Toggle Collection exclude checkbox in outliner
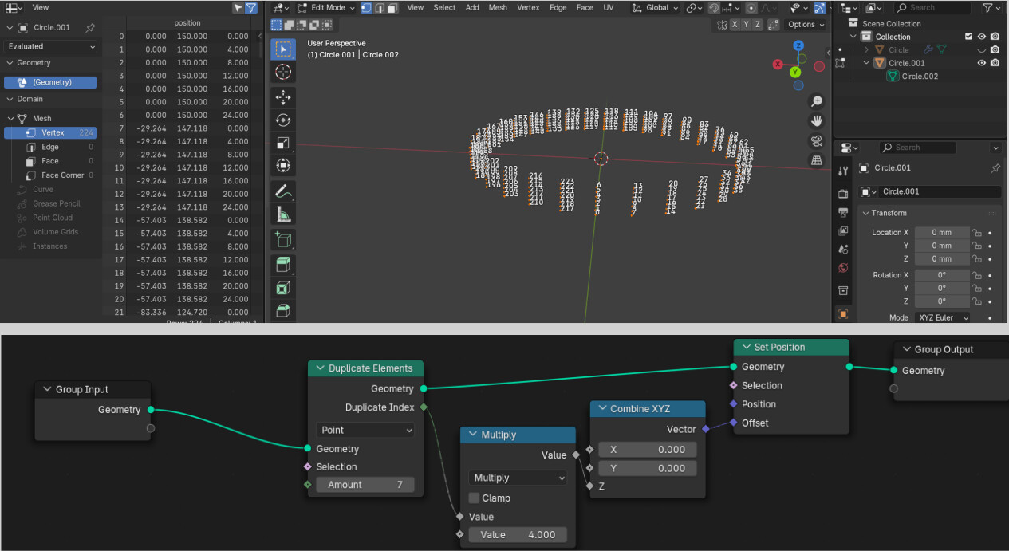1009x551 pixels. (968, 37)
